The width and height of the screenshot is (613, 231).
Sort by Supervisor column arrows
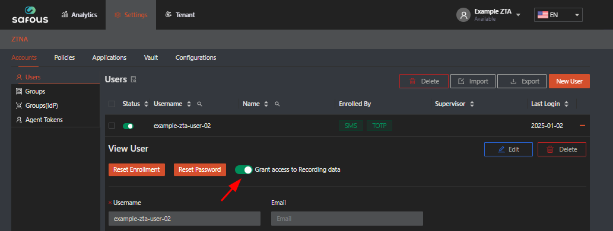coord(472,104)
